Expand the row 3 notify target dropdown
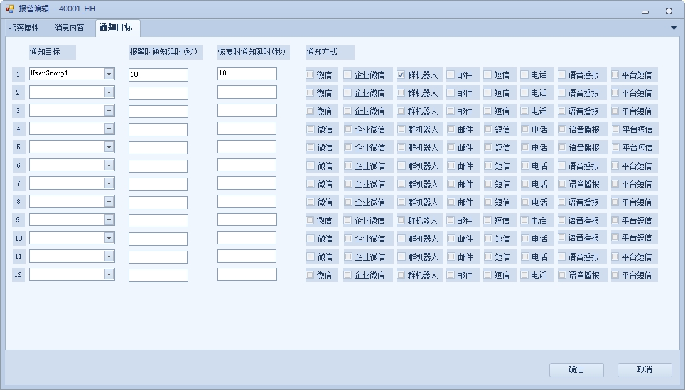Image resolution: width=685 pixels, height=390 pixels. (109, 111)
